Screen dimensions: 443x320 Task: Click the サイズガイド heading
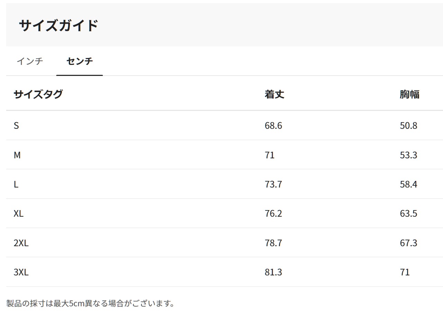pyautogui.click(x=58, y=26)
